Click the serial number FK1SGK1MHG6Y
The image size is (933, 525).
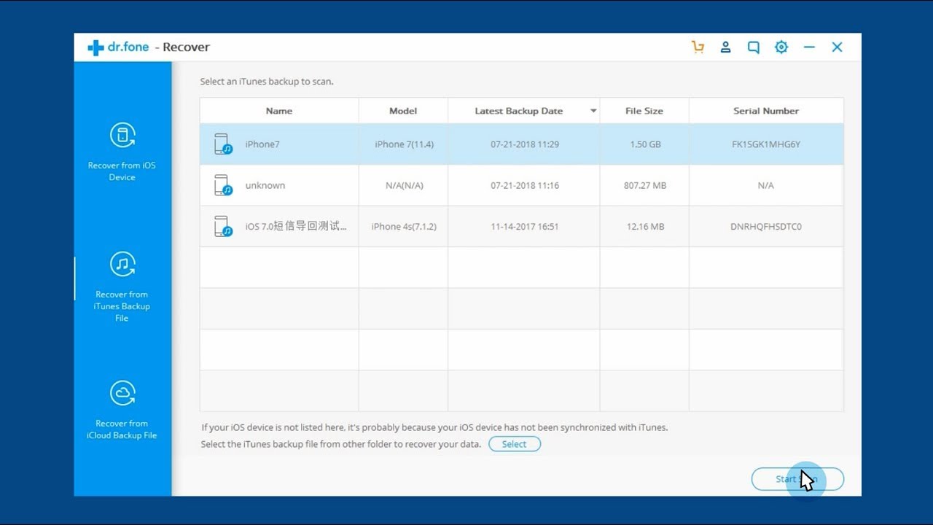(x=766, y=144)
